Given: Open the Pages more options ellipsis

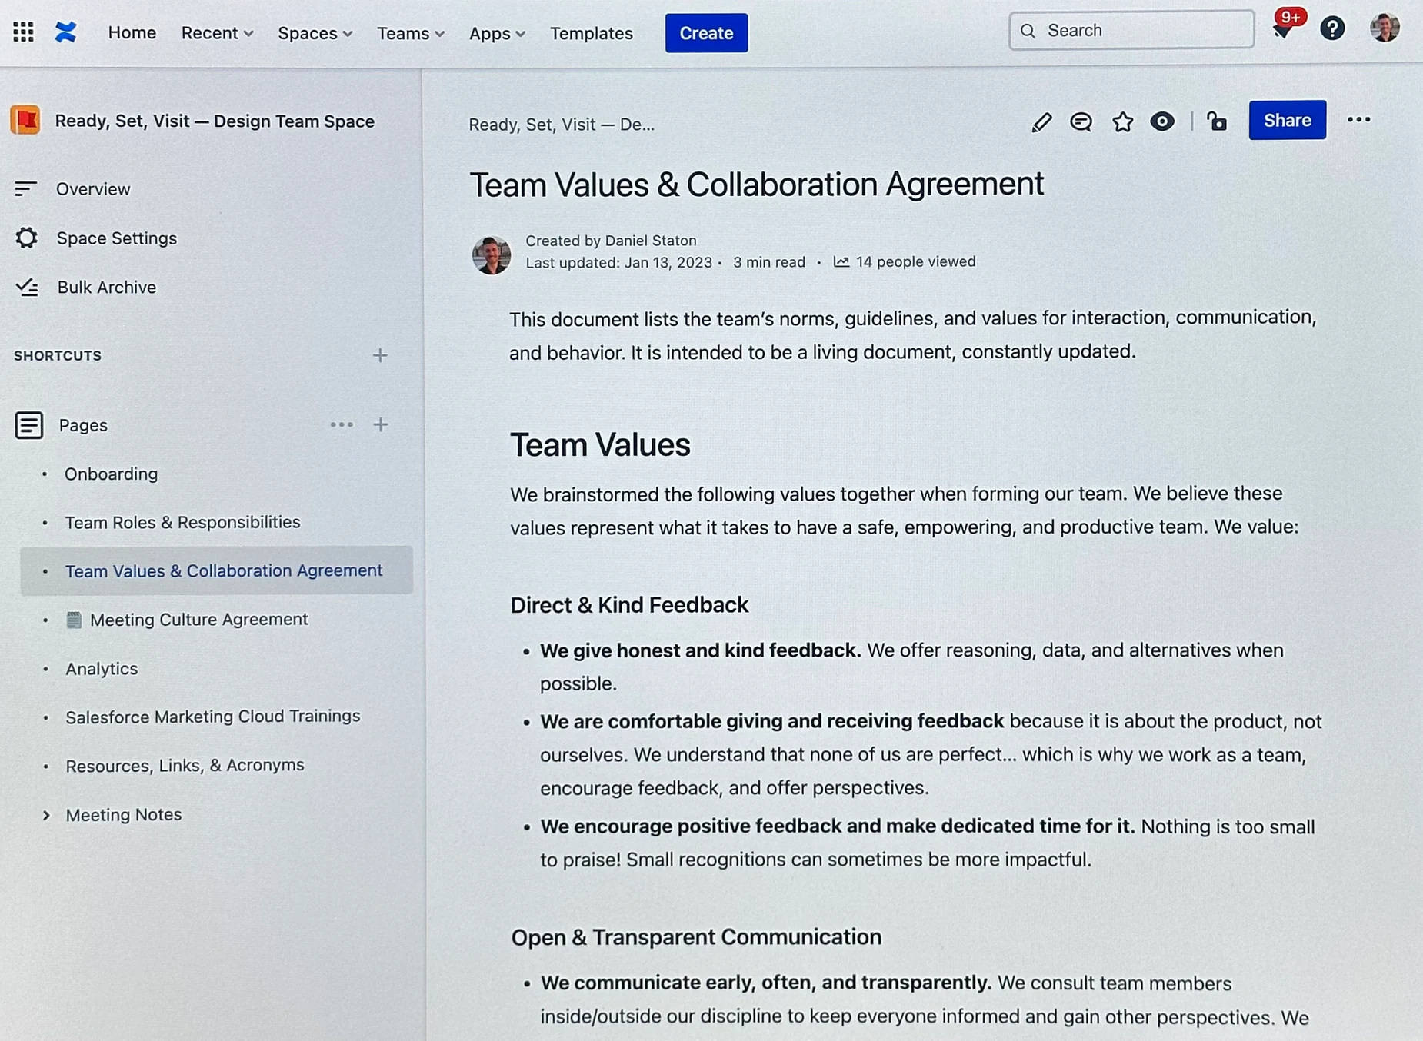Looking at the screenshot, I should click(342, 424).
